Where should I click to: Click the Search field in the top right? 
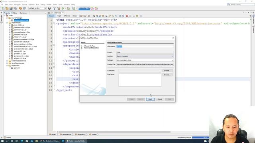(x=241, y=4)
